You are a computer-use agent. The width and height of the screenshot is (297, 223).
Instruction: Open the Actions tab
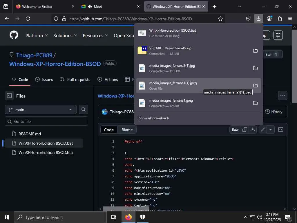click(108, 80)
